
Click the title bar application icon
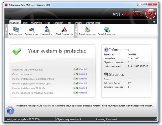point(6,5)
